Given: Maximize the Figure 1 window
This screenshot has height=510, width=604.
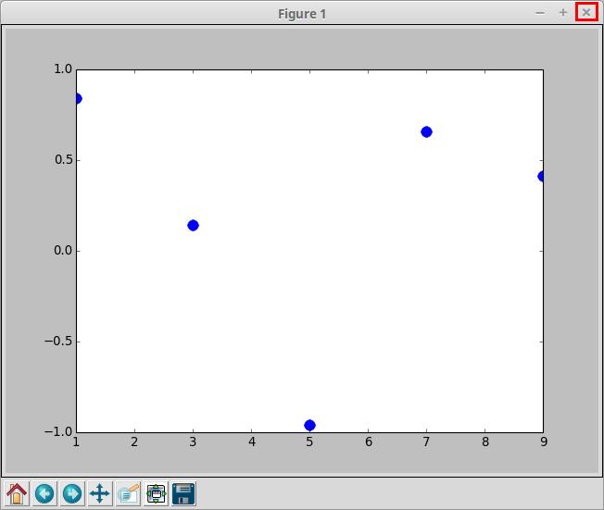Looking at the screenshot, I should [563, 13].
